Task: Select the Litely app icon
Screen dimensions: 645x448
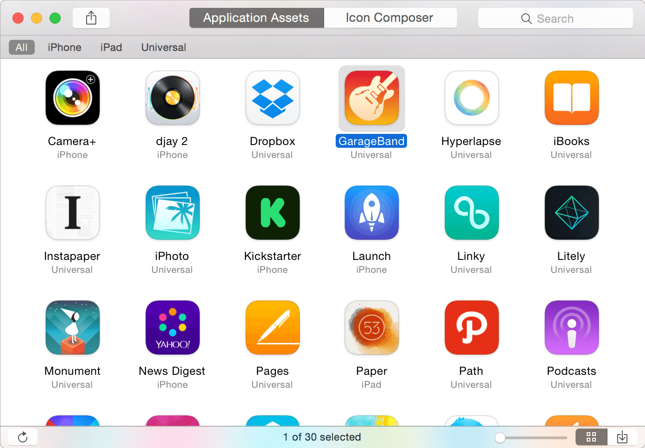Action: click(x=572, y=213)
